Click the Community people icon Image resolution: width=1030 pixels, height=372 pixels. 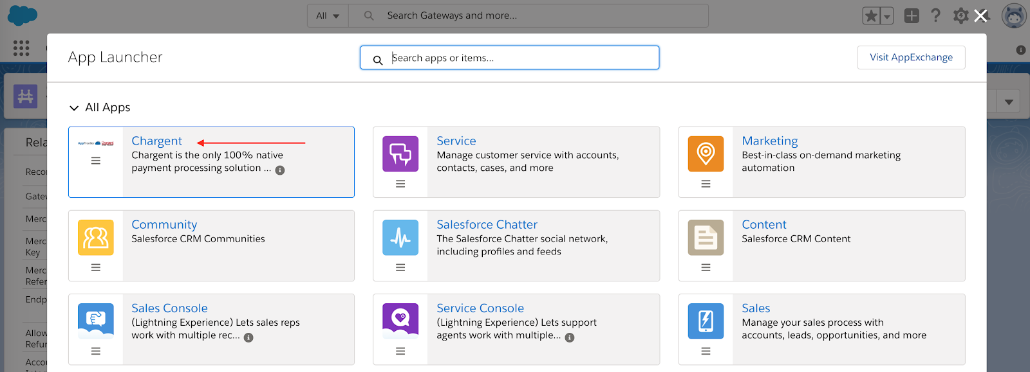point(95,237)
